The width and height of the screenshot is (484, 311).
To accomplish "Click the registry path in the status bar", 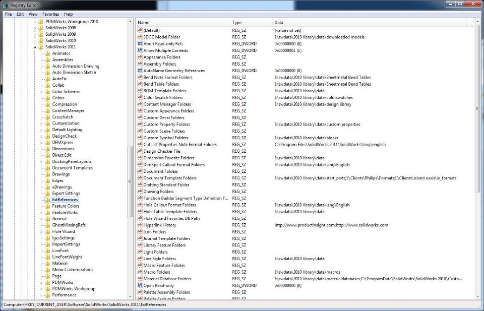I will (85, 304).
